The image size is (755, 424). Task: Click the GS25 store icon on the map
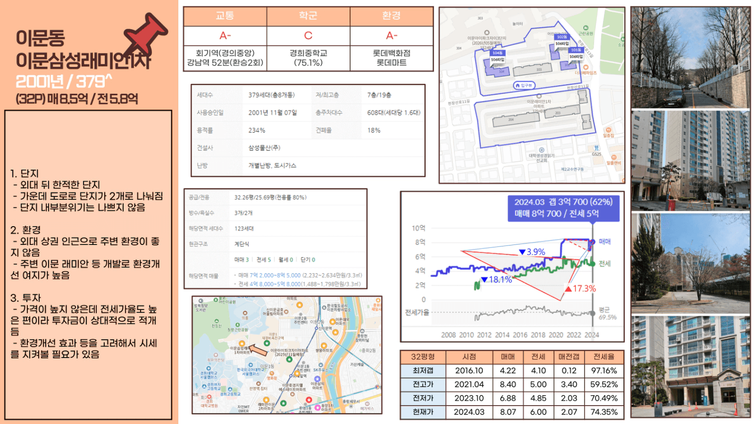pyautogui.click(x=597, y=148)
